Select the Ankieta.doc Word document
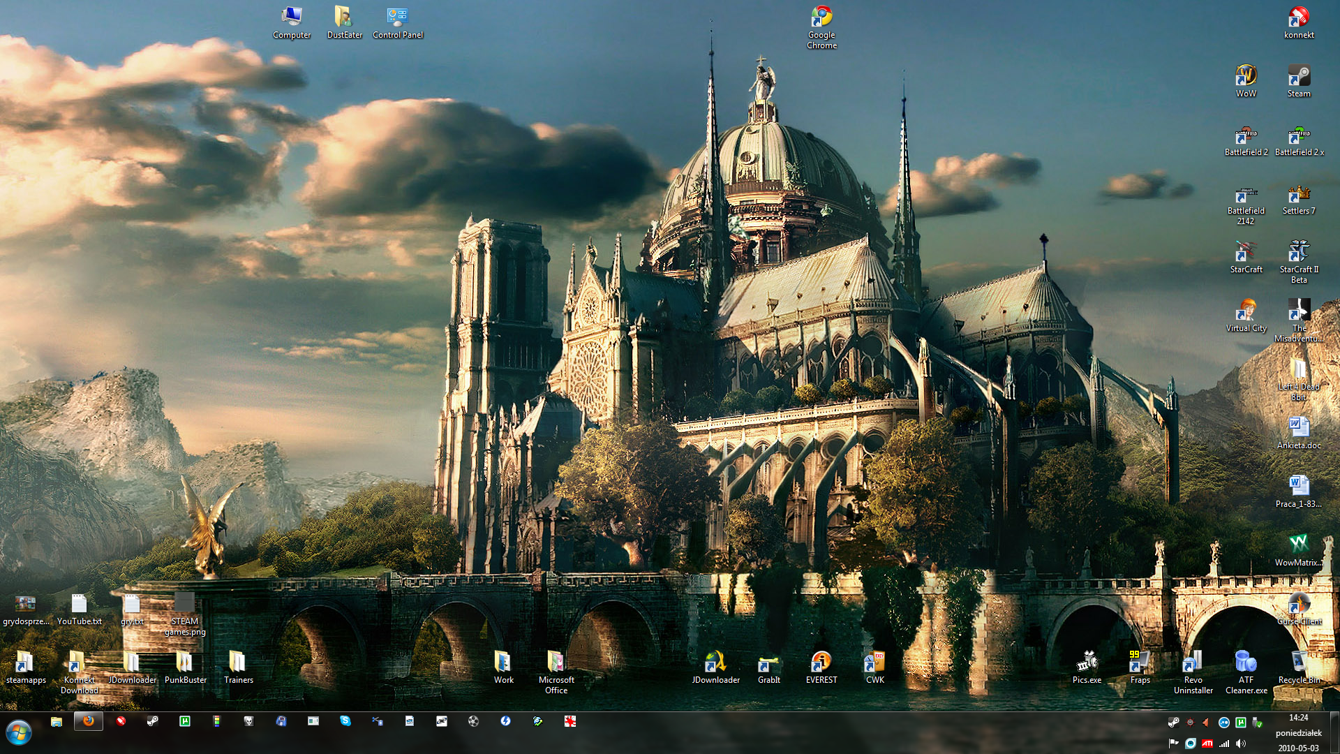The image size is (1340, 754). coord(1299,433)
